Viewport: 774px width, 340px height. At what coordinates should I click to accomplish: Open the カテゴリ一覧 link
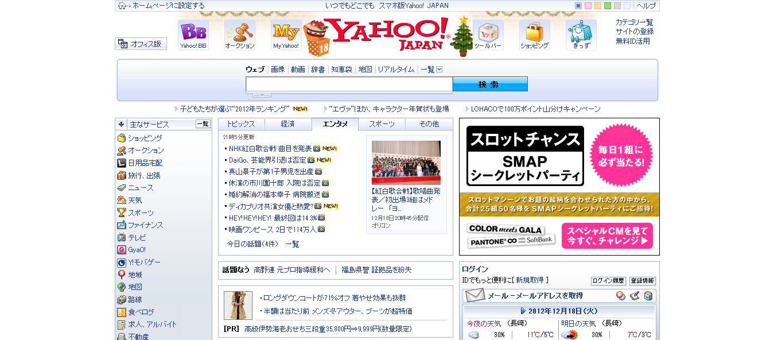(635, 22)
